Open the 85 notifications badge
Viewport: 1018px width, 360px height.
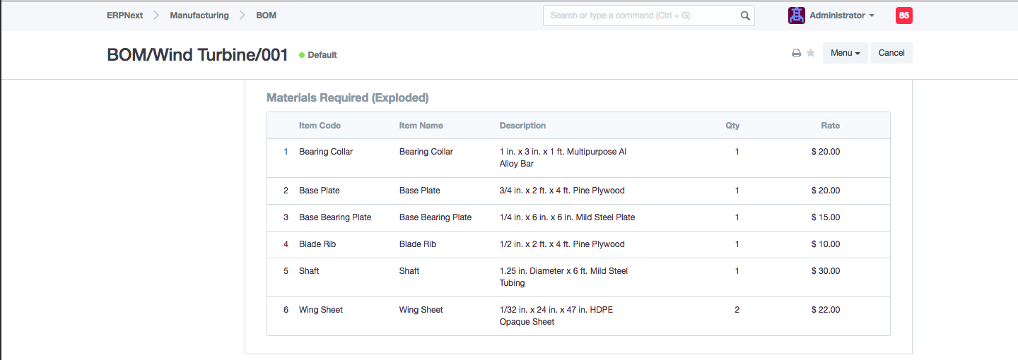pyautogui.click(x=903, y=16)
